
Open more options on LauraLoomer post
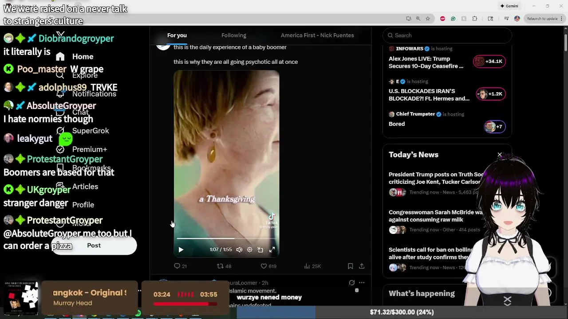pyautogui.click(x=362, y=283)
